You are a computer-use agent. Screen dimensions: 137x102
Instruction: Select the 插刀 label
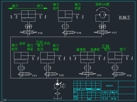point(15,6)
